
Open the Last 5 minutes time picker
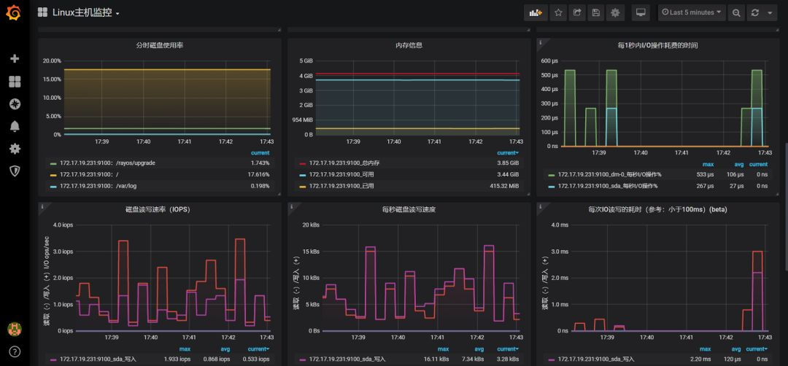pyautogui.click(x=692, y=12)
